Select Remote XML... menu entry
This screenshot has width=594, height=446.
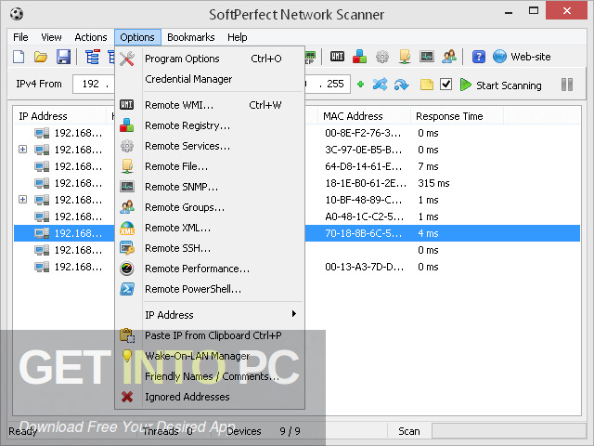pos(210,228)
